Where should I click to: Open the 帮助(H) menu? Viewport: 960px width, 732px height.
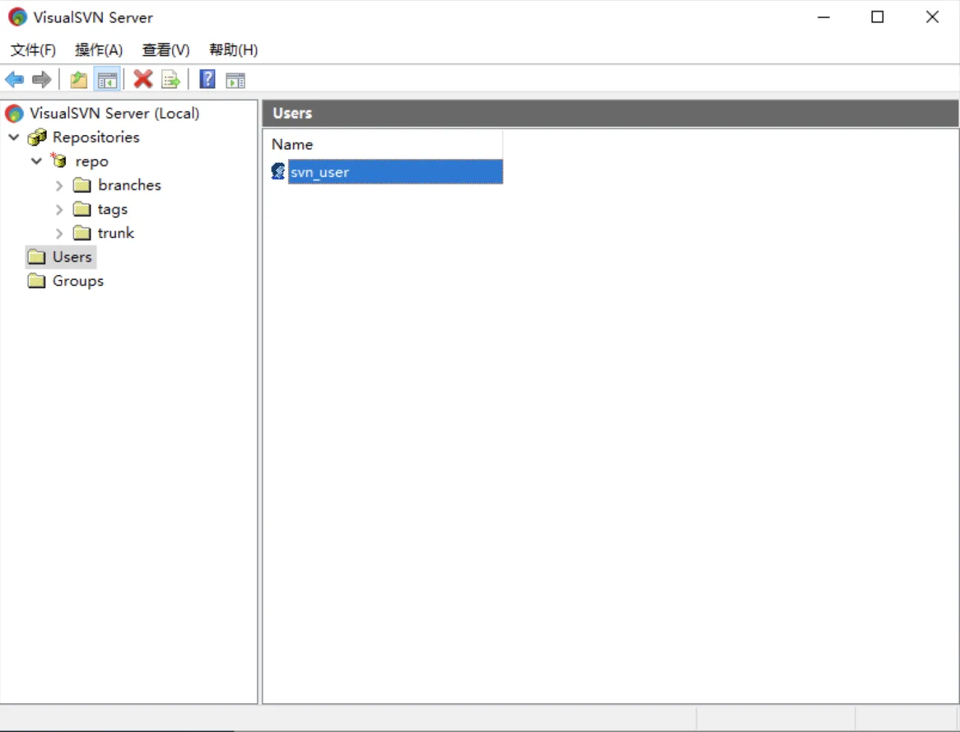[233, 50]
